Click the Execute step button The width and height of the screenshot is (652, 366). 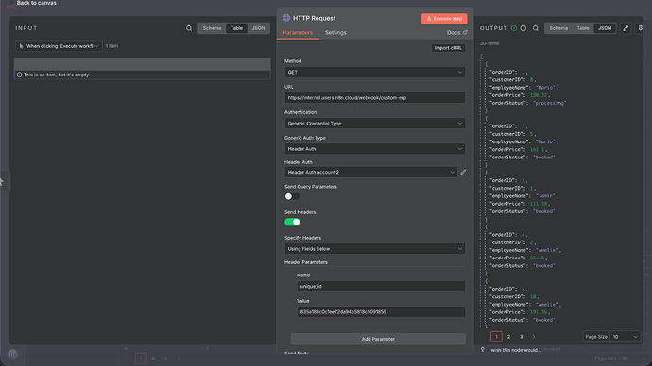(444, 18)
